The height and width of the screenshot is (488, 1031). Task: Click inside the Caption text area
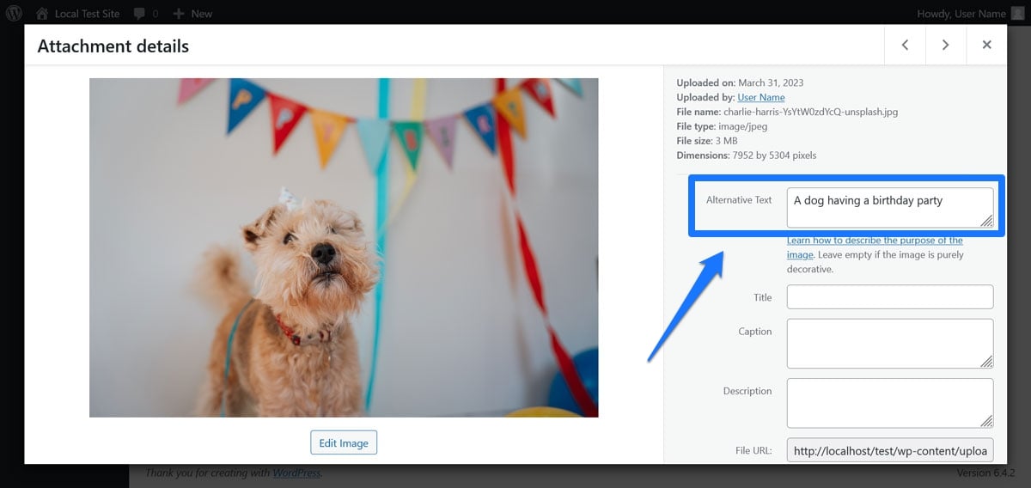(x=889, y=343)
